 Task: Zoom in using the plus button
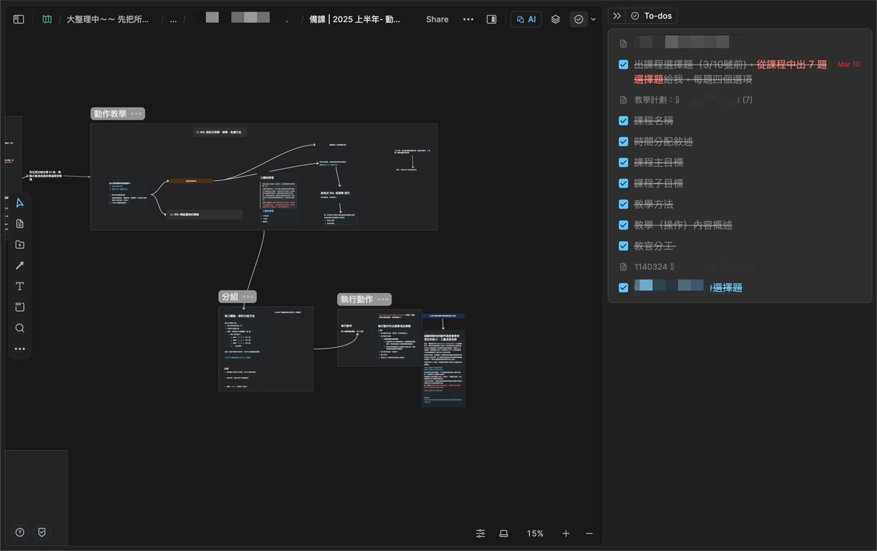(566, 533)
